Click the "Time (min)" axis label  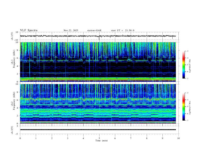[x=102, y=141]
